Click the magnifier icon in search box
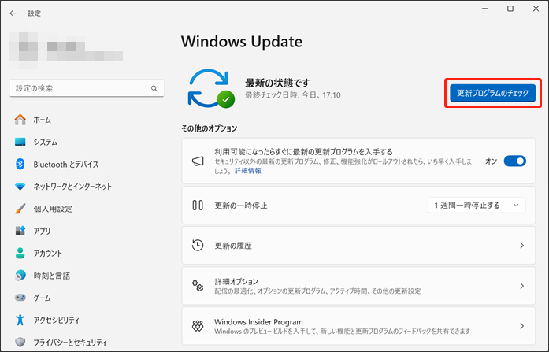 point(154,88)
